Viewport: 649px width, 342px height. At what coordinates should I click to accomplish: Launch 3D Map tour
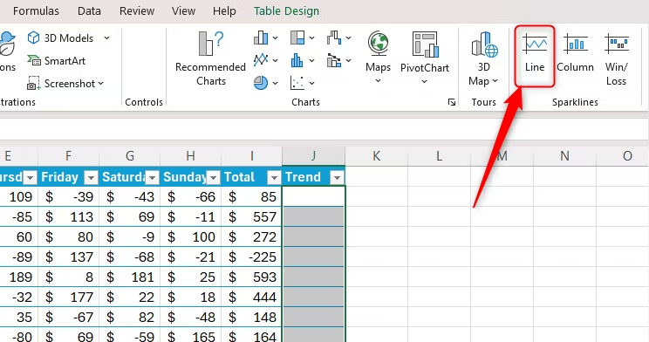pos(483,58)
